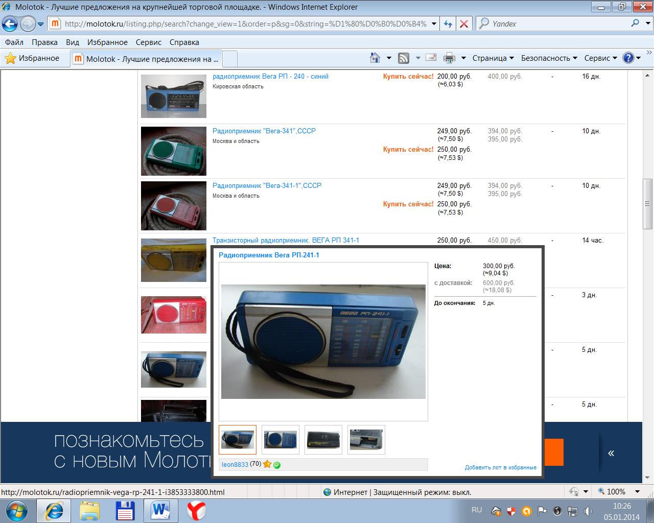Viewport: 654px width, 523px height.
Task: Open the recent pages dropdown next to Forward
Action: (41, 24)
